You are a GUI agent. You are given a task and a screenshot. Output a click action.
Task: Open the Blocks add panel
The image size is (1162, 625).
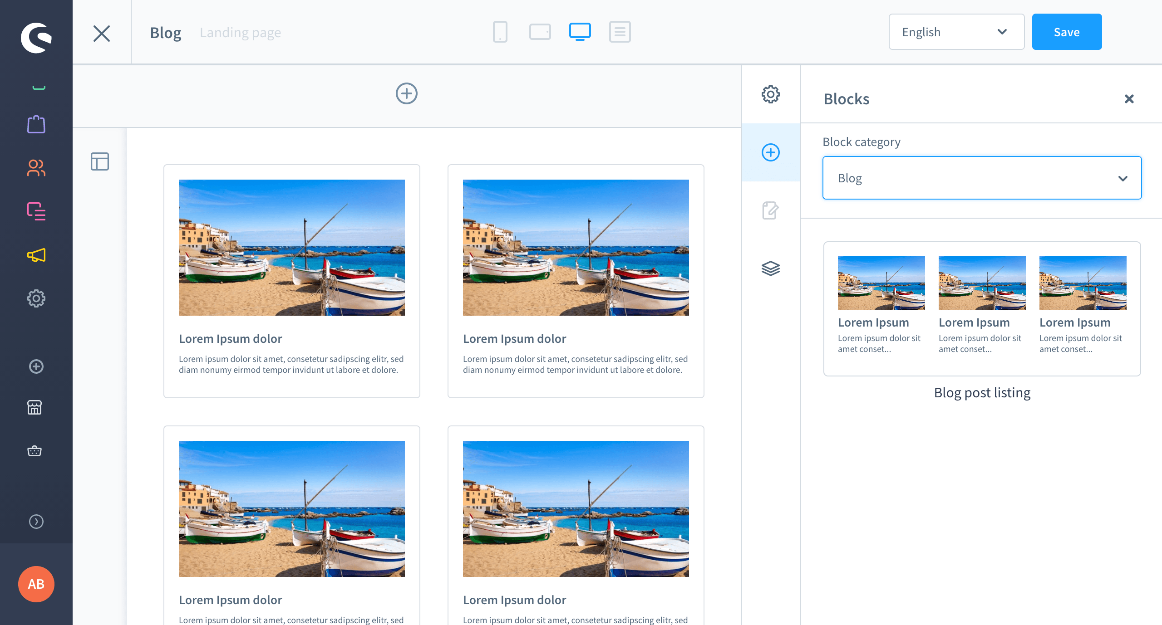click(x=770, y=152)
